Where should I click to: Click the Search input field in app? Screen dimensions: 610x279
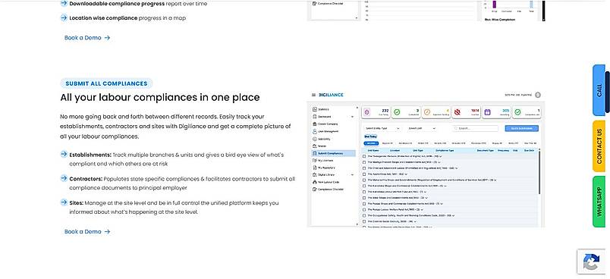[475, 128]
